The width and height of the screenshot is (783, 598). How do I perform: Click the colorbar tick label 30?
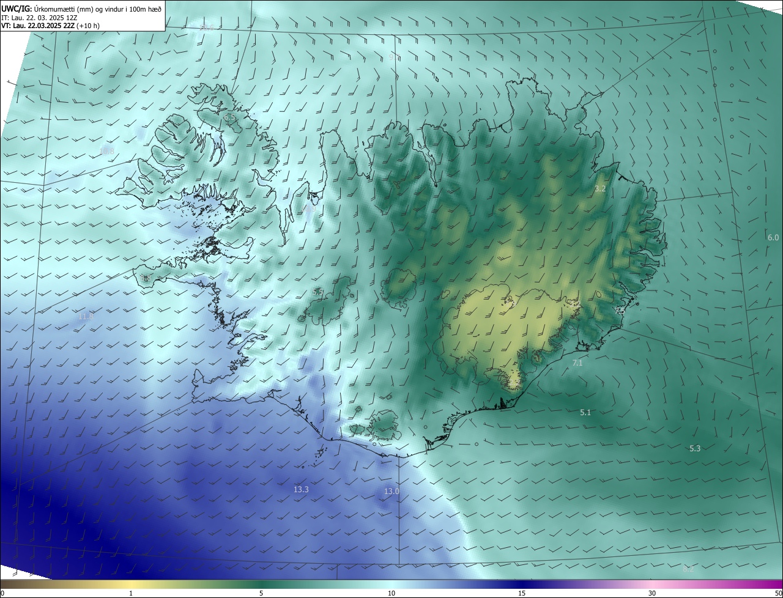coord(652,593)
